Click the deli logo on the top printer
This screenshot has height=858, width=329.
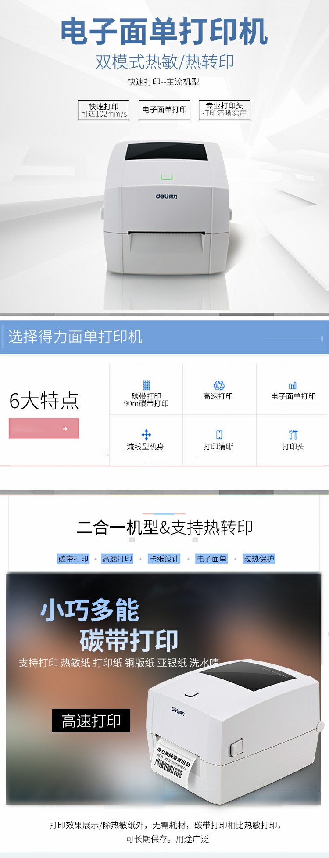(x=167, y=197)
